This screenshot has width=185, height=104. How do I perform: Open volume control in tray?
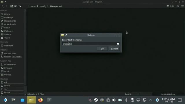click(x=114, y=100)
